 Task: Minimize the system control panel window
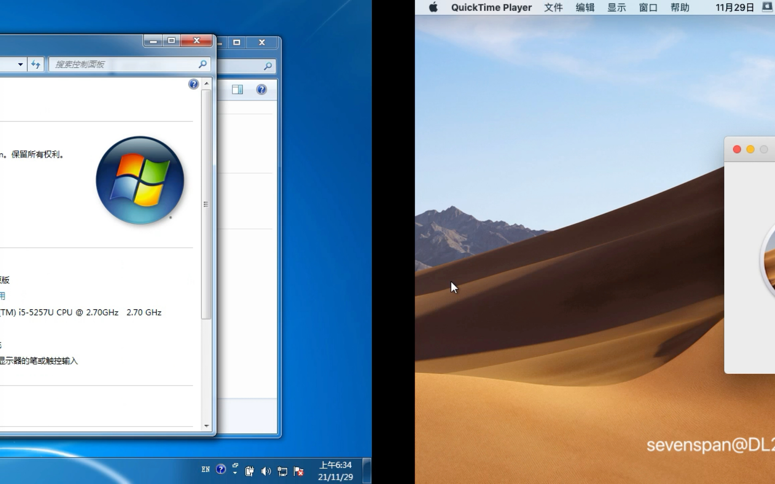coord(153,41)
